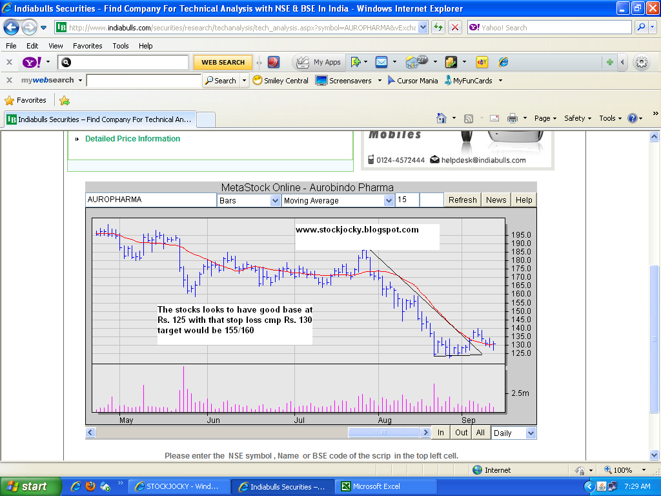Open the Tools menu in menu bar

click(121, 46)
